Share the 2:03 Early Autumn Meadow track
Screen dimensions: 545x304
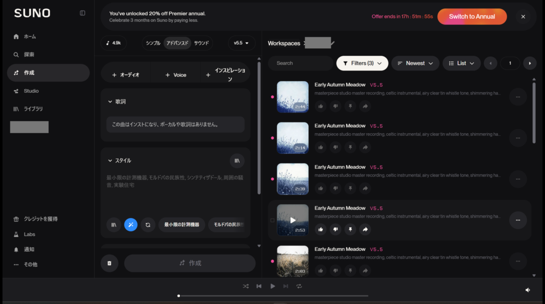365,271
